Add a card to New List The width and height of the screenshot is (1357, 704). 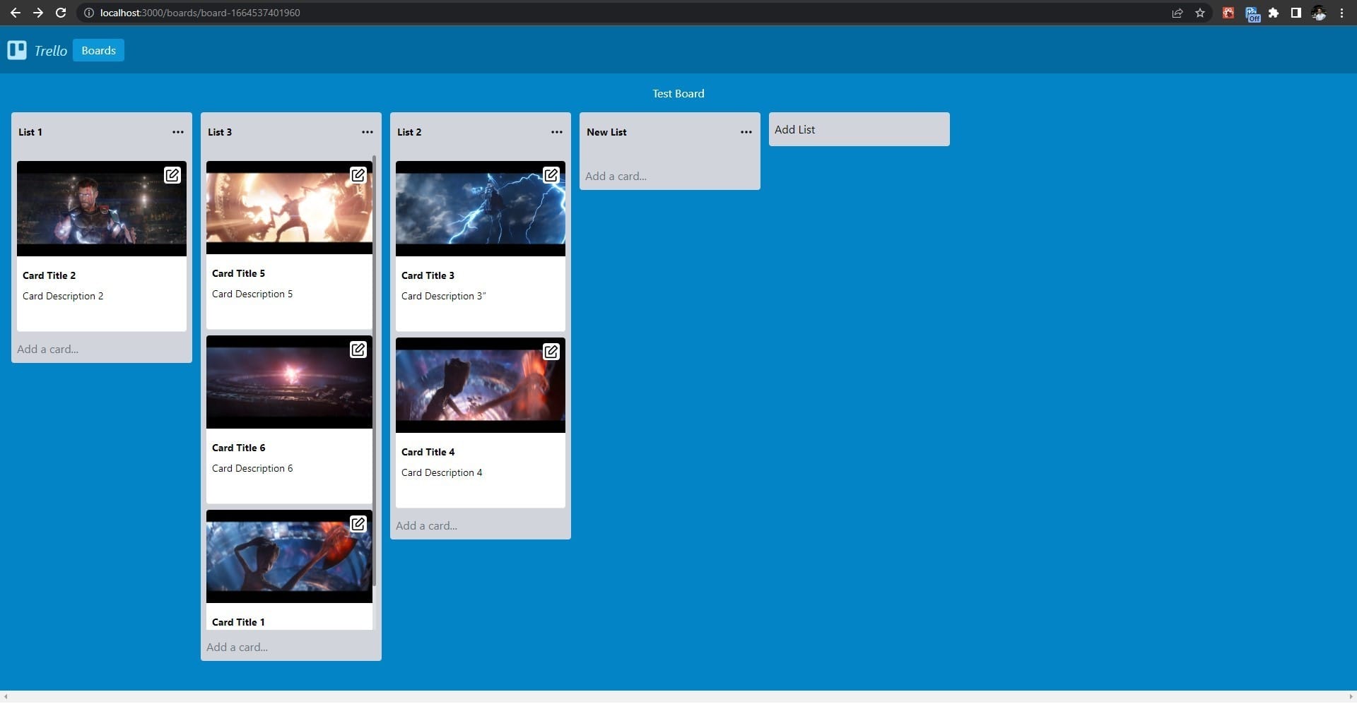coord(616,177)
